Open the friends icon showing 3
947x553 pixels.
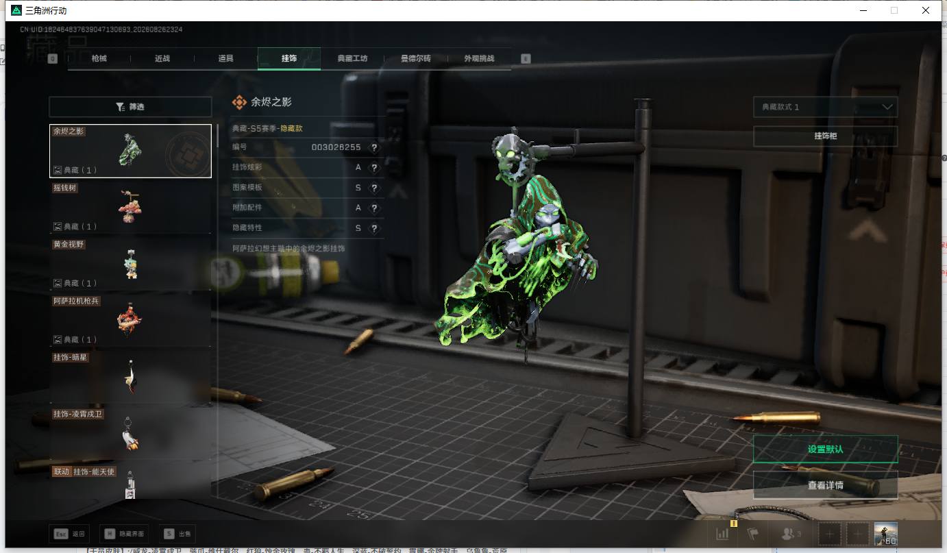[x=791, y=534]
